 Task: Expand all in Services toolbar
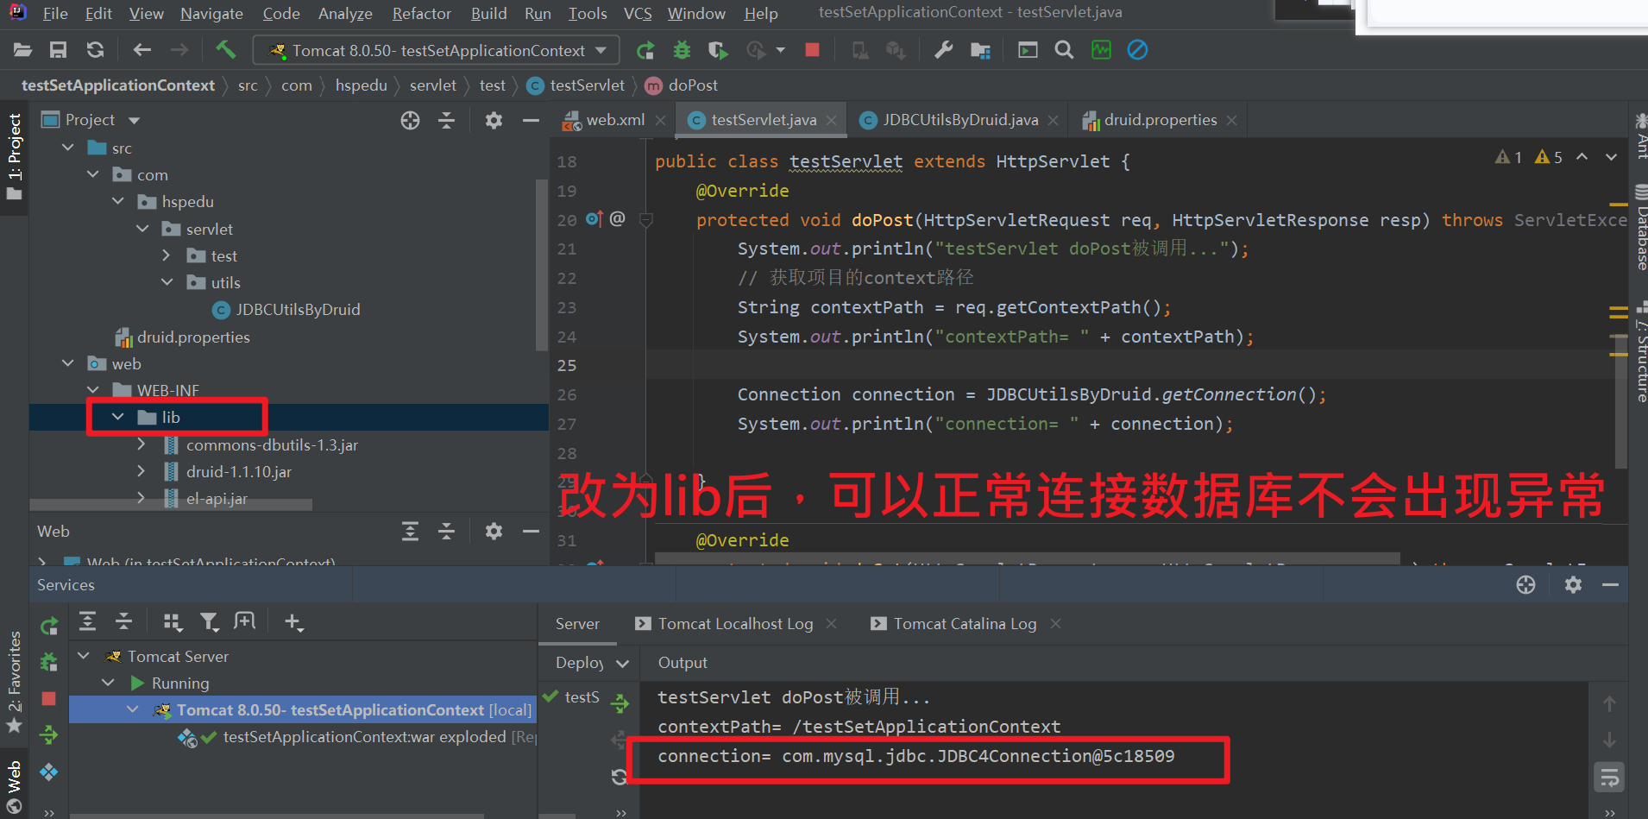pos(88,621)
